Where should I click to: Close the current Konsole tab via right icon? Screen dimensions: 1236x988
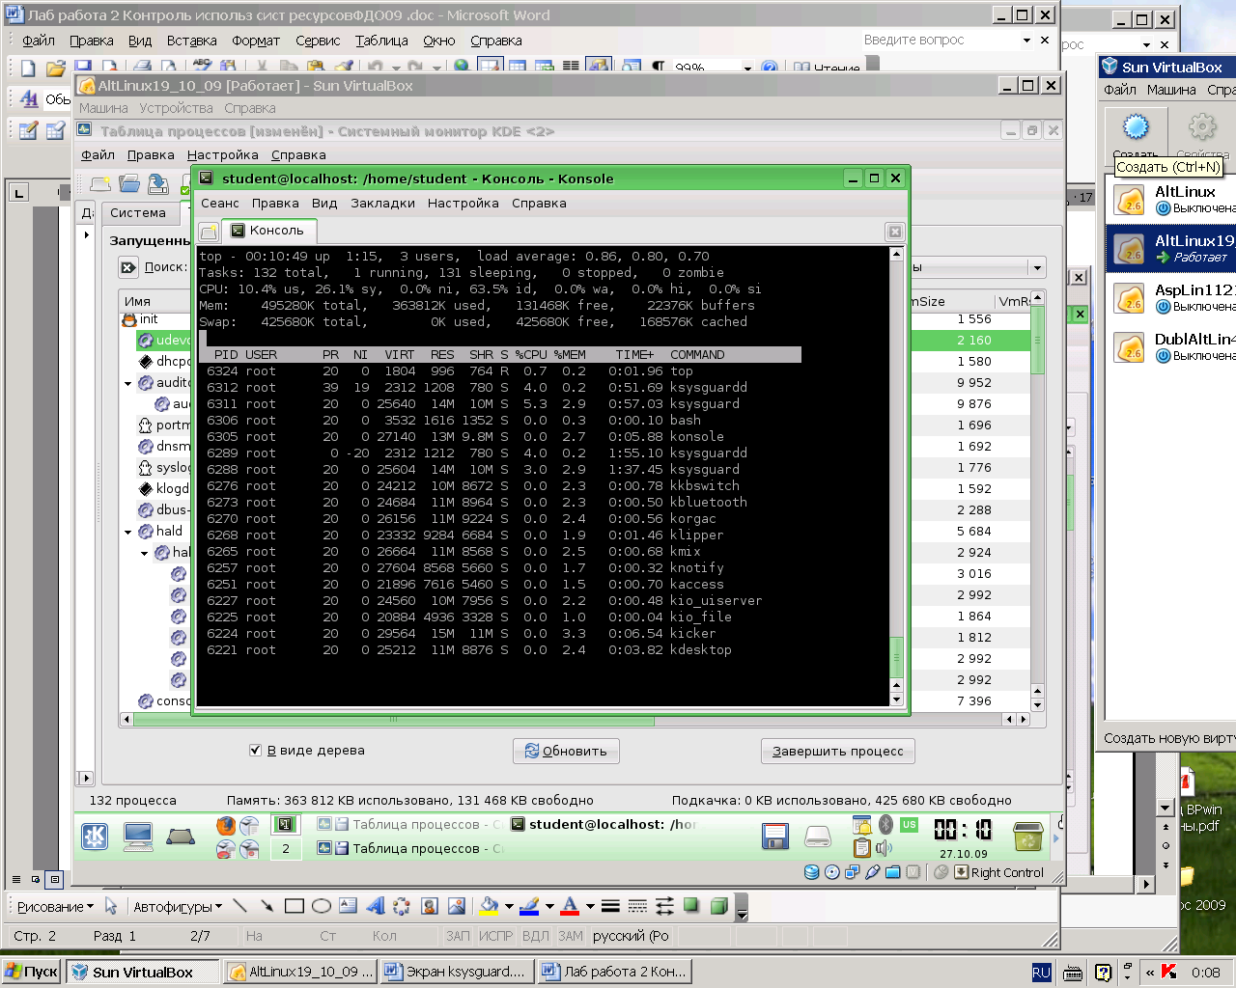[894, 232]
